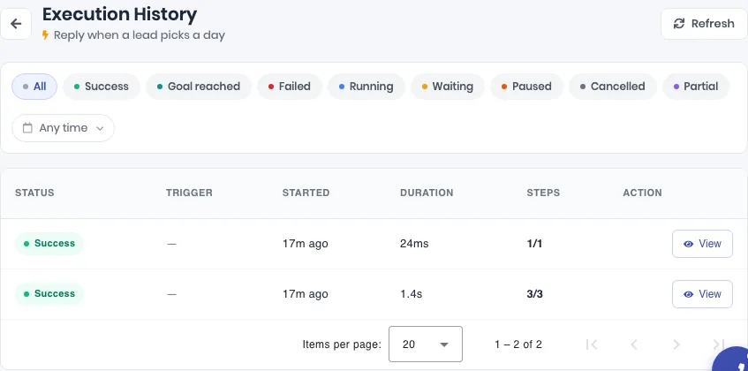View the 24ms execution details
The height and width of the screenshot is (371, 748).
coord(702,244)
